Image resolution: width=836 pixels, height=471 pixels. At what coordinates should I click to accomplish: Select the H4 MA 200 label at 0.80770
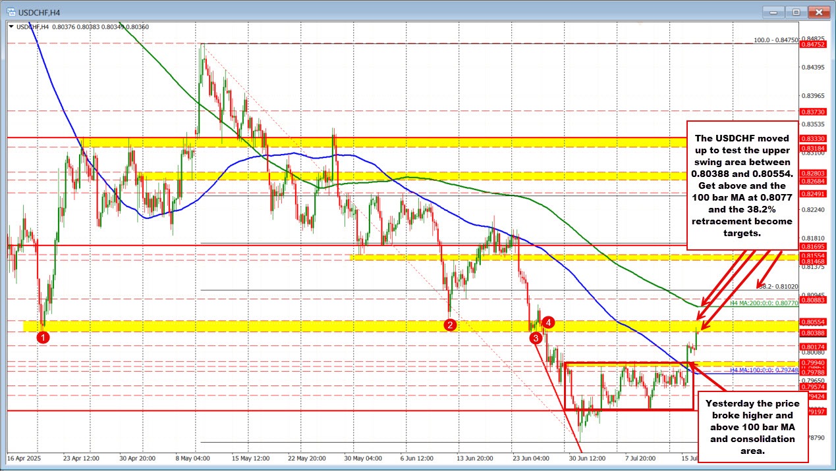point(764,303)
